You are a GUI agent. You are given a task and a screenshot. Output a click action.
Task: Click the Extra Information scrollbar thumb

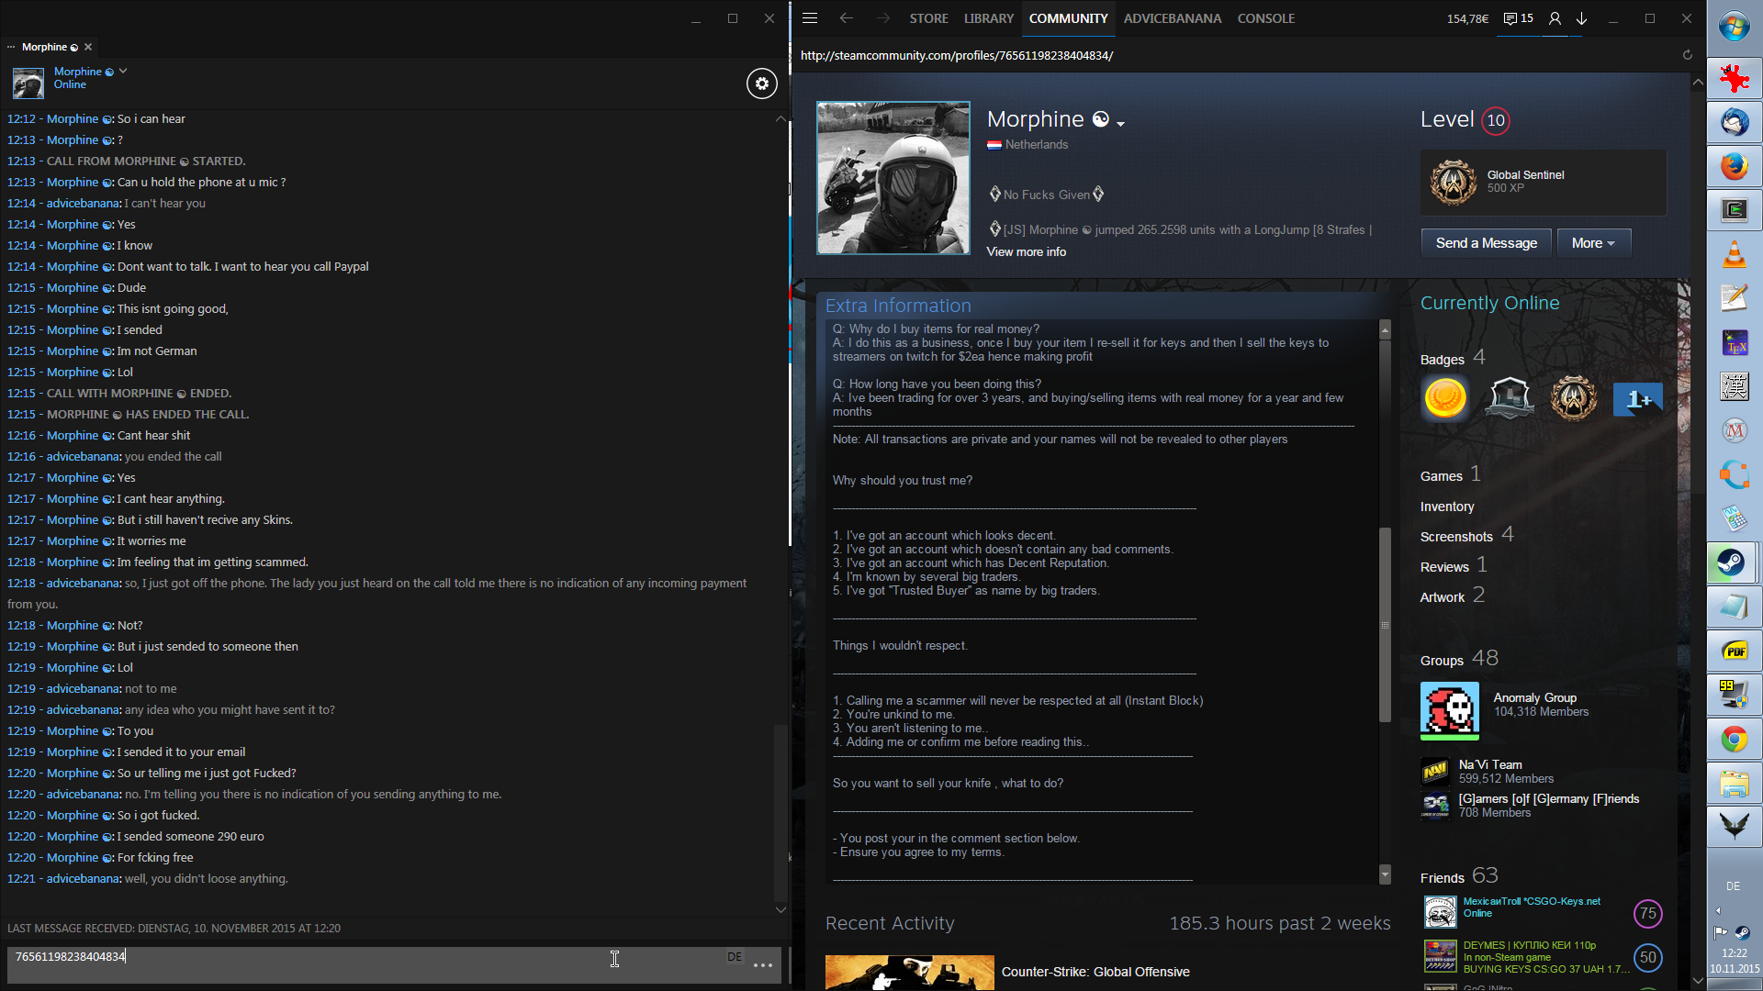pyautogui.click(x=1385, y=624)
